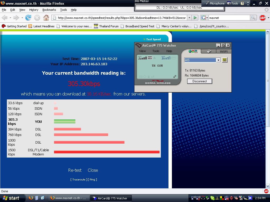
Task: Click the rightmost blue arrow tray icon
Action: coord(250,198)
